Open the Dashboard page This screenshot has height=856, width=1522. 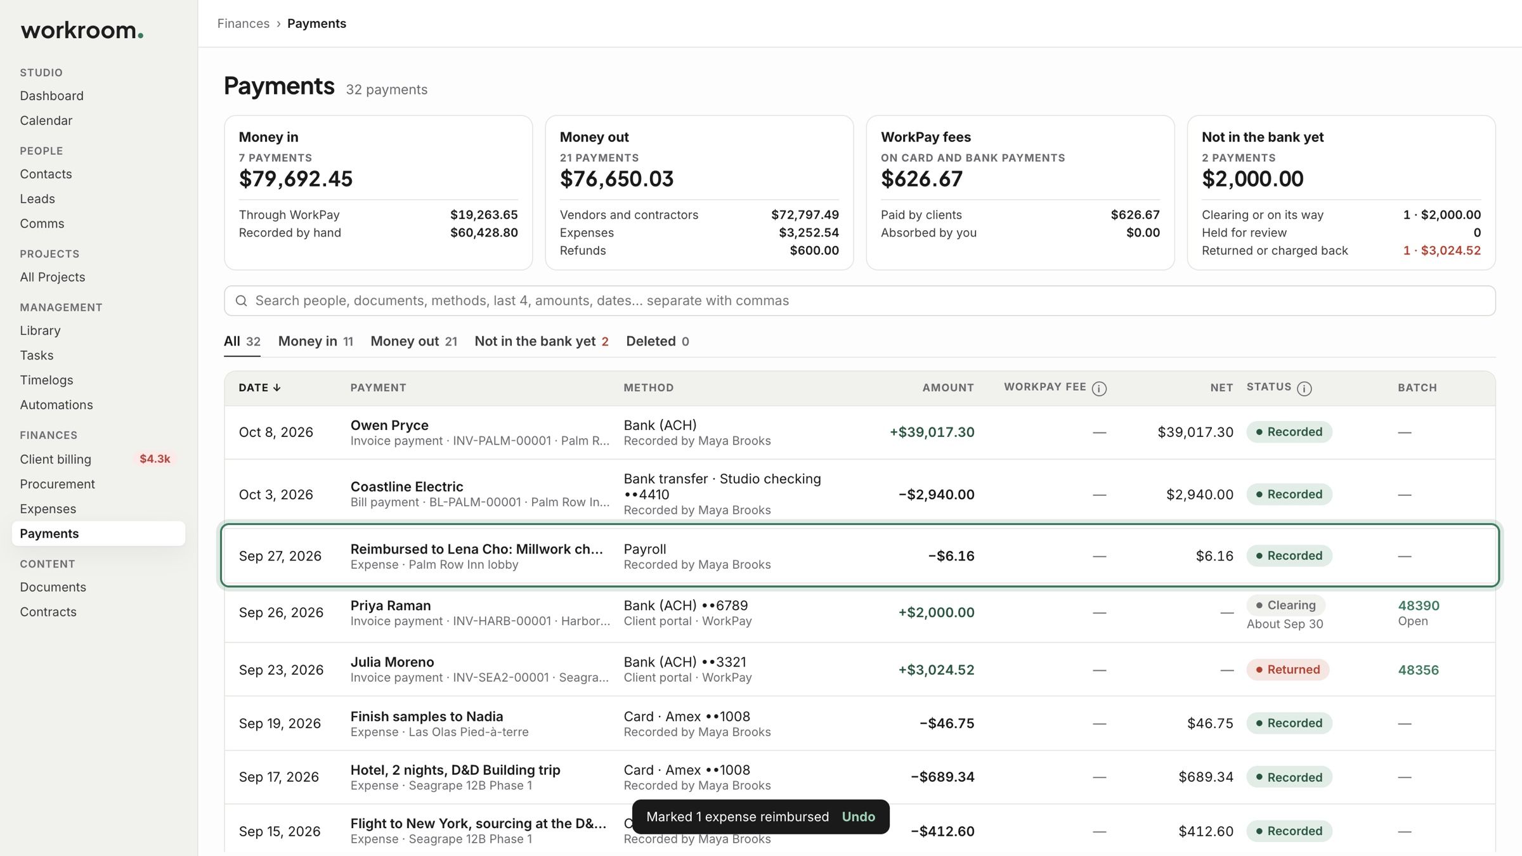(x=51, y=96)
